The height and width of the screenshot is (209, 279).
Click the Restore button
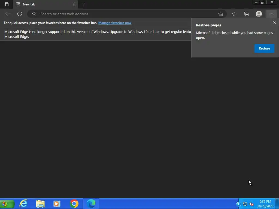click(264, 48)
